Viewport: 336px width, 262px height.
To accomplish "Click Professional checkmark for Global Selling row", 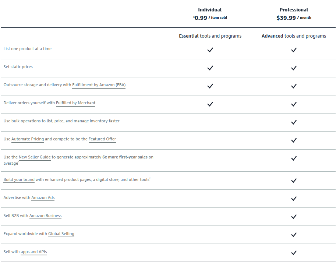I will click(294, 234).
